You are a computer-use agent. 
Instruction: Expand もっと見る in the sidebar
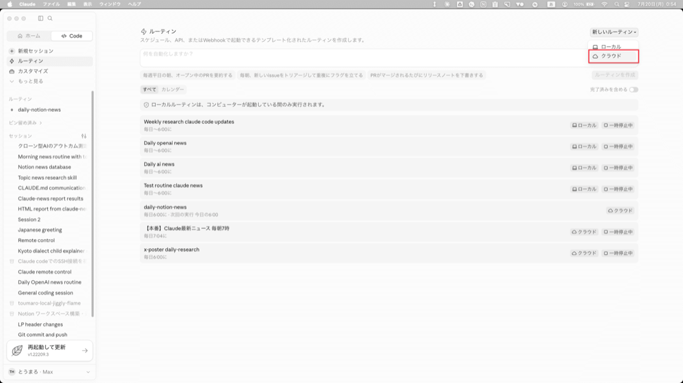tap(50, 81)
